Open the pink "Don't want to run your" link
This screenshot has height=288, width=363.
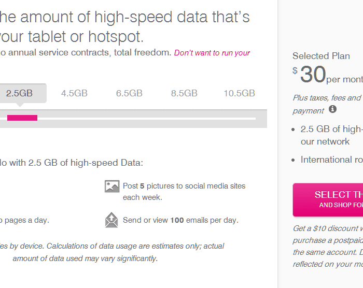pos(212,53)
